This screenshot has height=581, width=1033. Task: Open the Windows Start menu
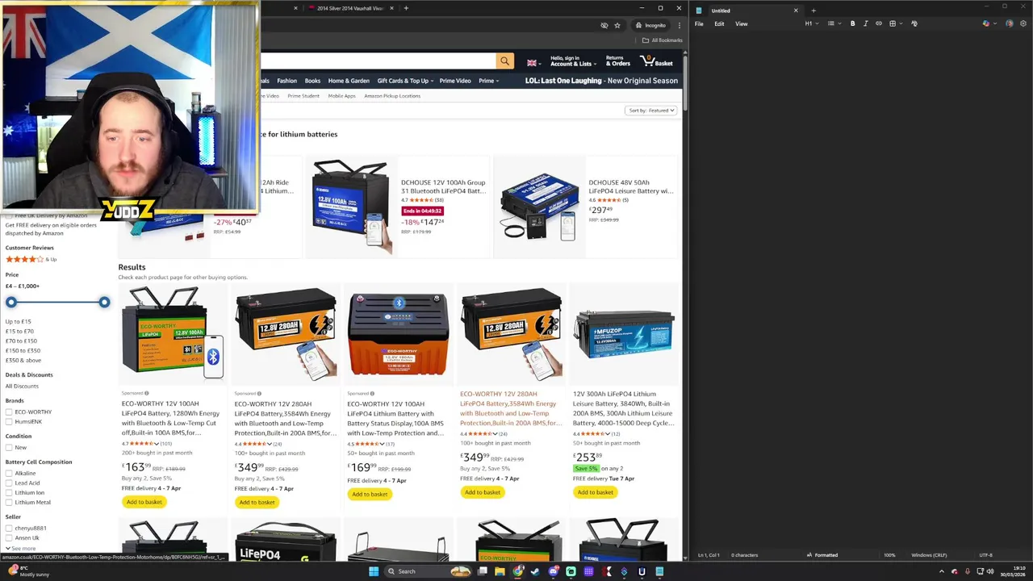tap(373, 571)
